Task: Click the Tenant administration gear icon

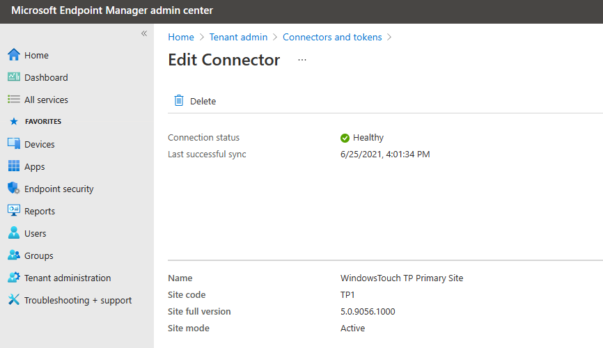Action: pyautogui.click(x=14, y=277)
